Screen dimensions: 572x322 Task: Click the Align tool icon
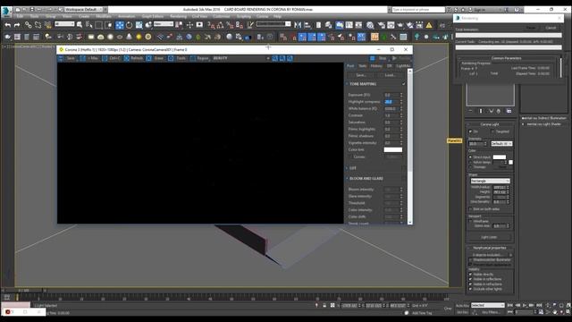[307, 25]
